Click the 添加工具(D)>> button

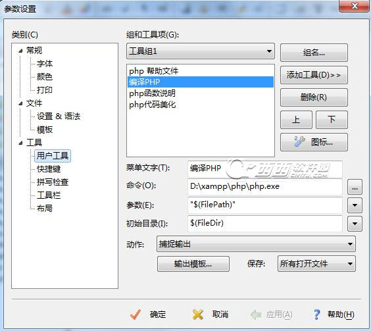(314, 75)
